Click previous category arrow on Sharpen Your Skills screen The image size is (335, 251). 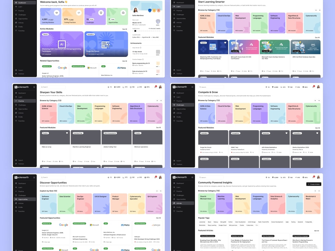pos(157,100)
